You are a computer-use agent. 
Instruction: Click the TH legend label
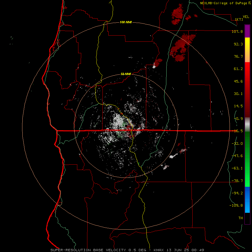(x=241, y=218)
